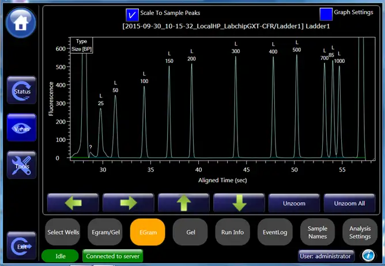This screenshot has width=385, height=266.
Task: Show info via the blue i icon
Action: tap(368, 256)
